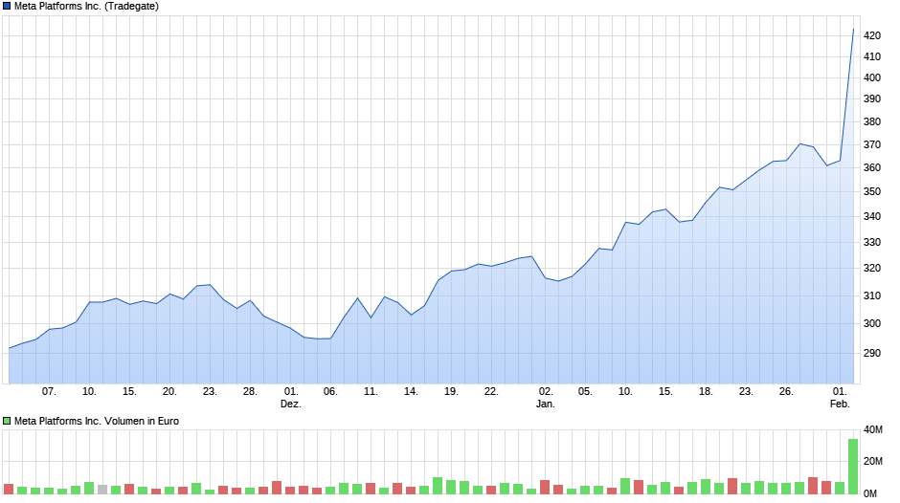Viewport: 900px width, 503px height.
Task: Click the date label '20.' on the time axis
Action: click(x=169, y=392)
